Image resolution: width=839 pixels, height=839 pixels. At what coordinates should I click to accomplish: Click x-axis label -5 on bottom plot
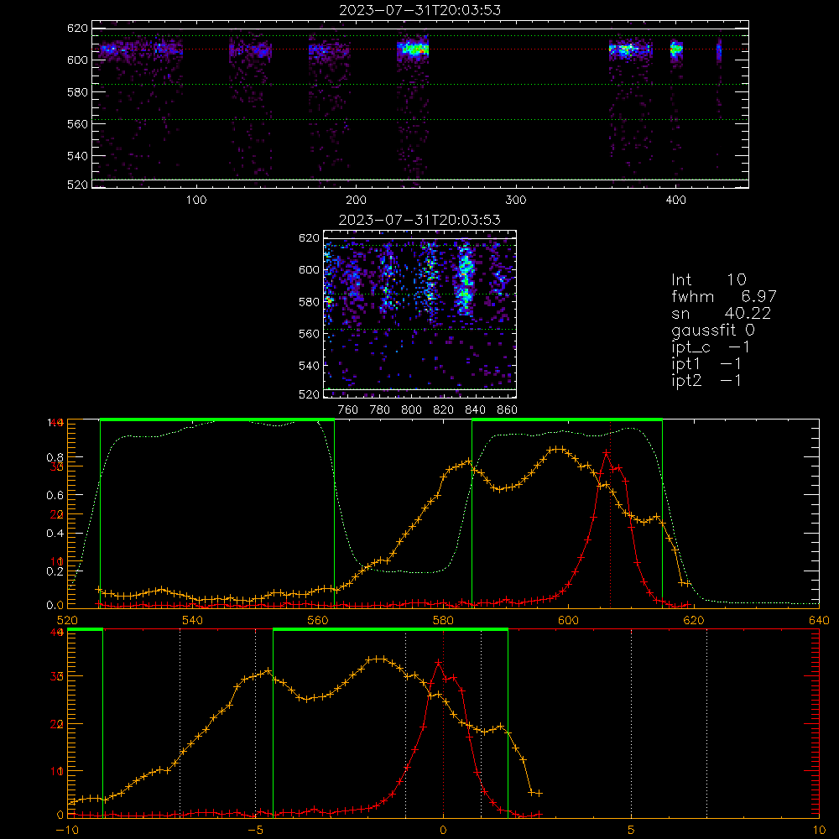pos(255,830)
